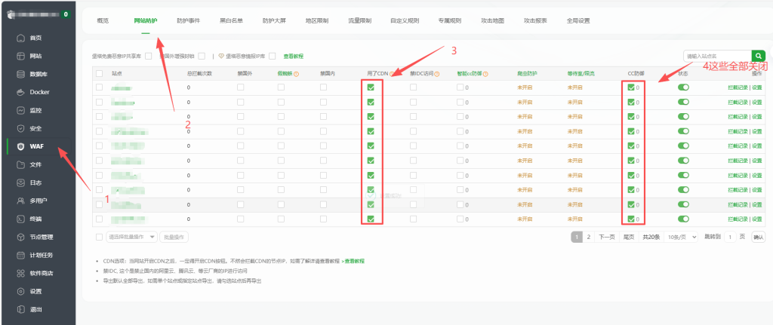This screenshot has height=325, width=773.
Task: Switch to the 防护事件 tab
Action: pyautogui.click(x=188, y=20)
